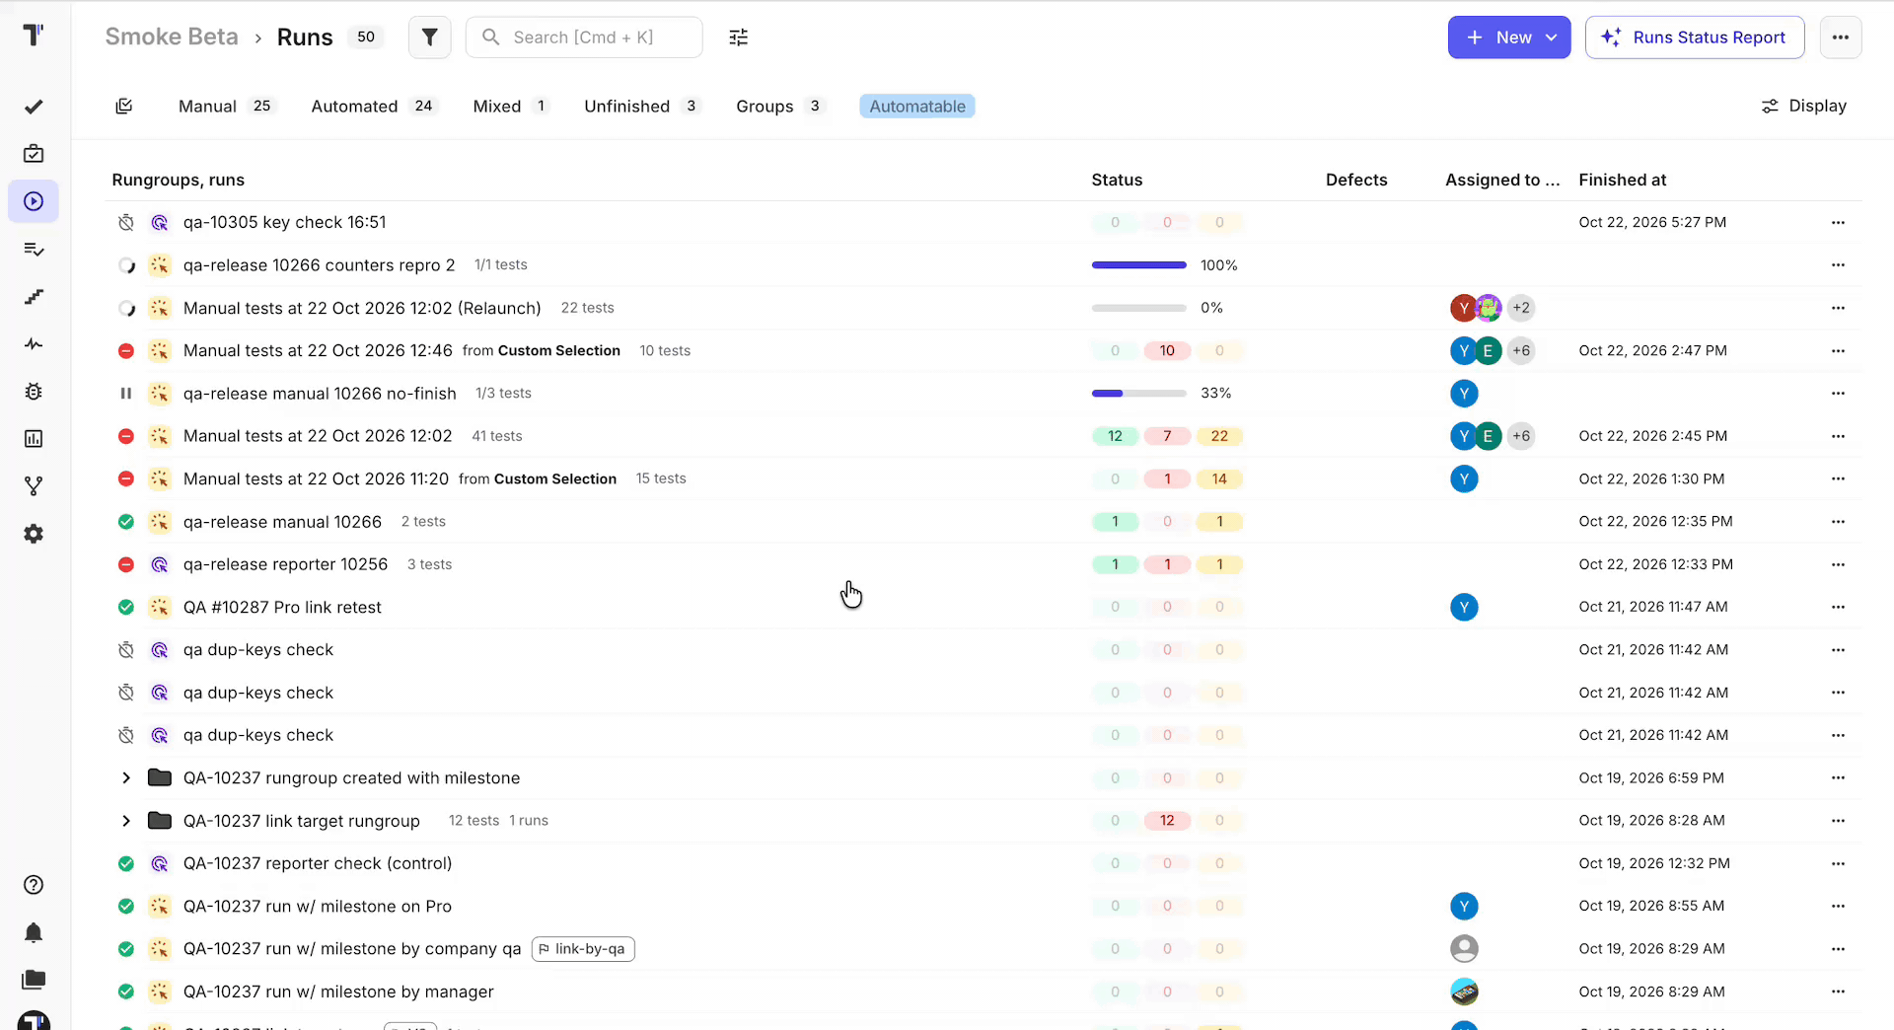Go to Smoke Beta breadcrumb link
The width and height of the screenshot is (1894, 1030).
tap(172, 37)
